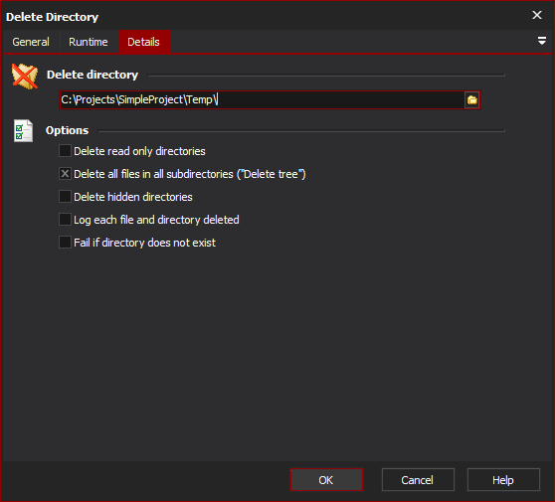The height and width of the screenshot is (502, 555).
Task: Open Help for this action
Action: 503,480
